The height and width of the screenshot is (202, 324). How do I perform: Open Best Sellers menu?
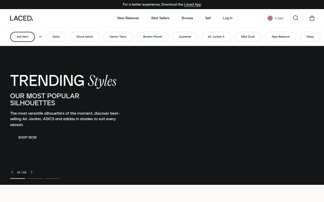(160, 18)
